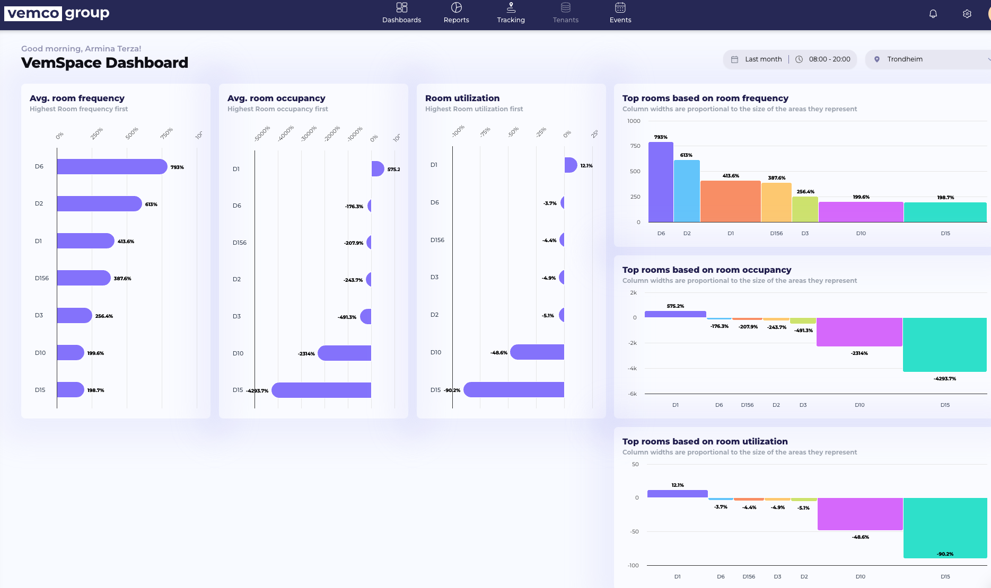The width and height of the screenshot is (991, 588).
Task: Click the vemco group logo
Action: pyautogui.click(x=57, y=13)
